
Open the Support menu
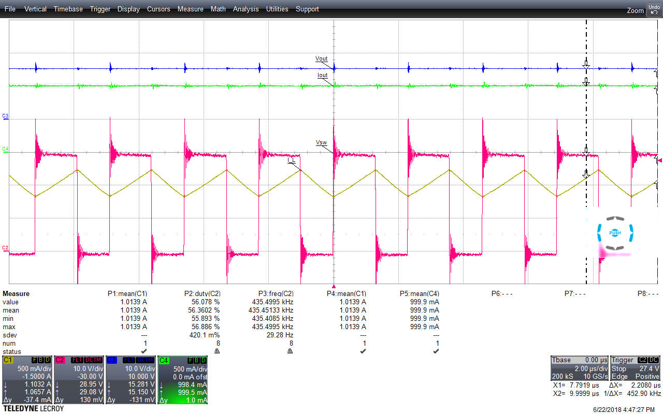click(x=307, y=9)
